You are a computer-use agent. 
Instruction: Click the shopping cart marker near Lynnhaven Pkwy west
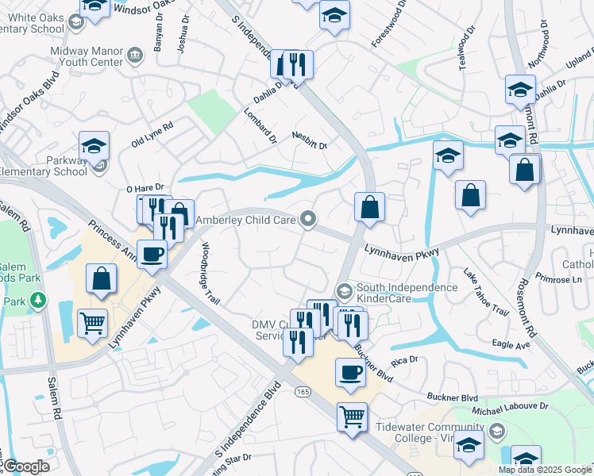pos(92,324)
